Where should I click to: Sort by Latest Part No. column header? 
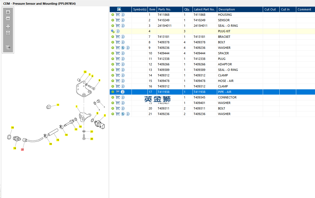point(205,9)
